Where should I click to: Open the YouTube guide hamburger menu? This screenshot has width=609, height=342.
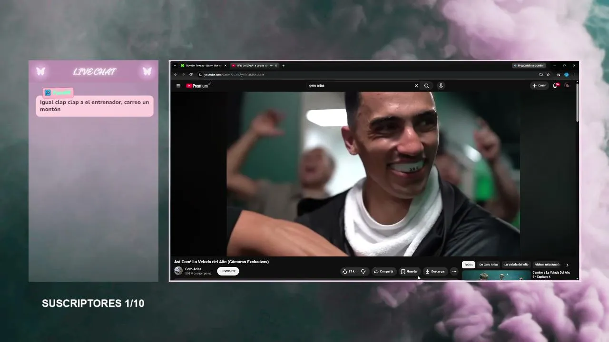(x=178, y=86)
